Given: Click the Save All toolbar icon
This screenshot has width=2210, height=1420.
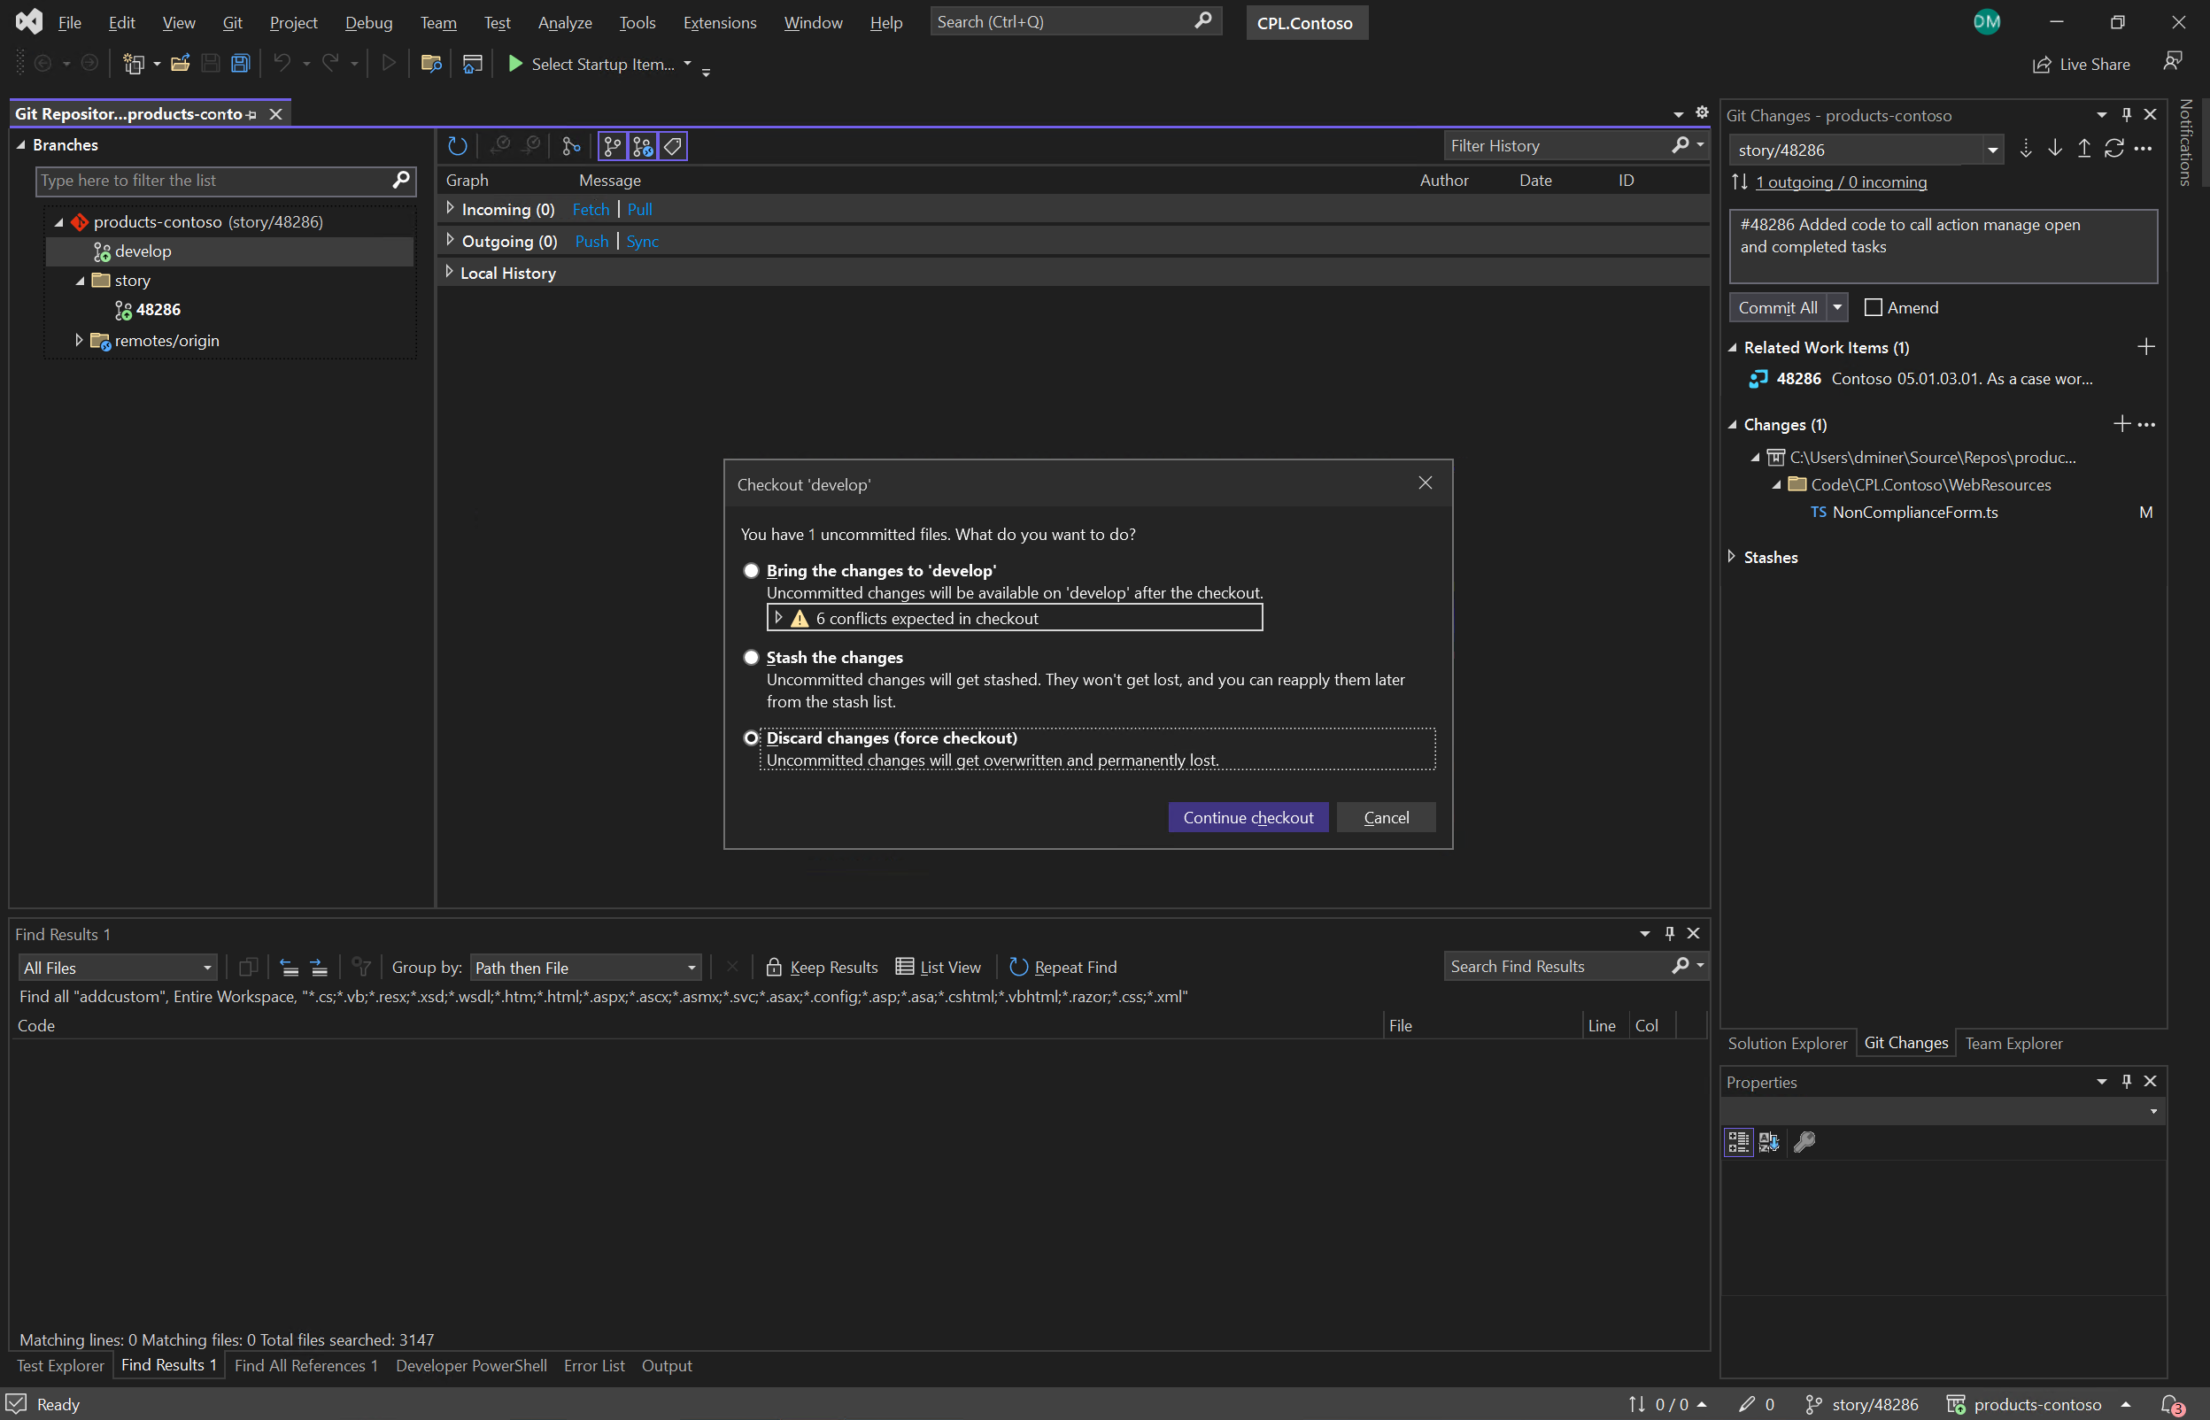Looking at the screenshot, I should (x=240, y=64).
